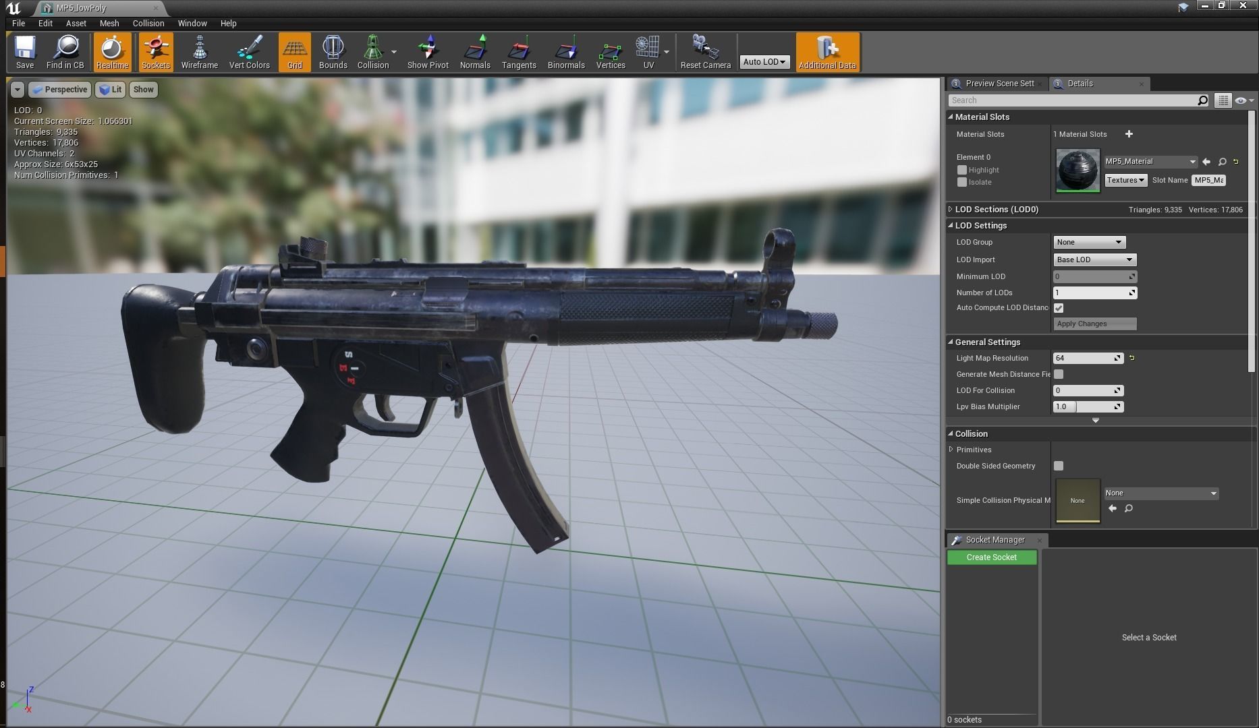The width and height of the screenshot is (1259, 728).
Task: Use selected asset arrow for MP5_Material
Action: (1206, 162)
